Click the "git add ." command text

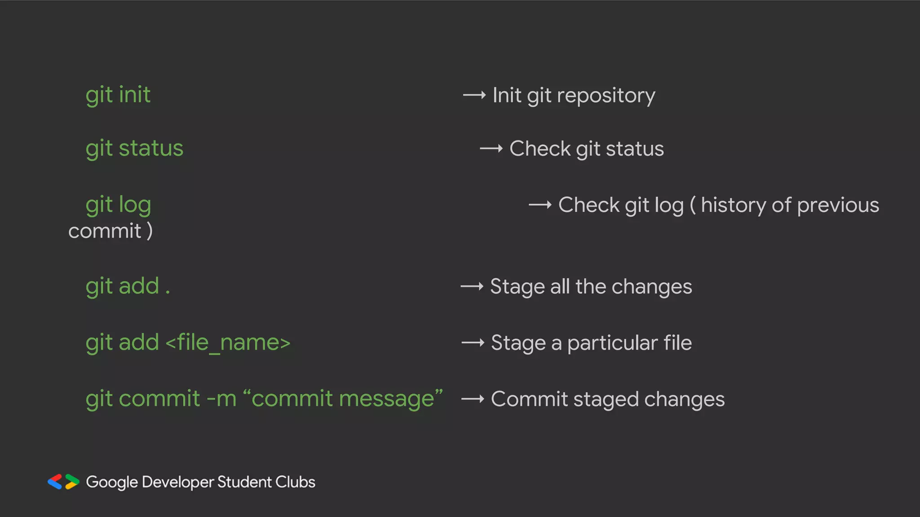pos(128,286)
